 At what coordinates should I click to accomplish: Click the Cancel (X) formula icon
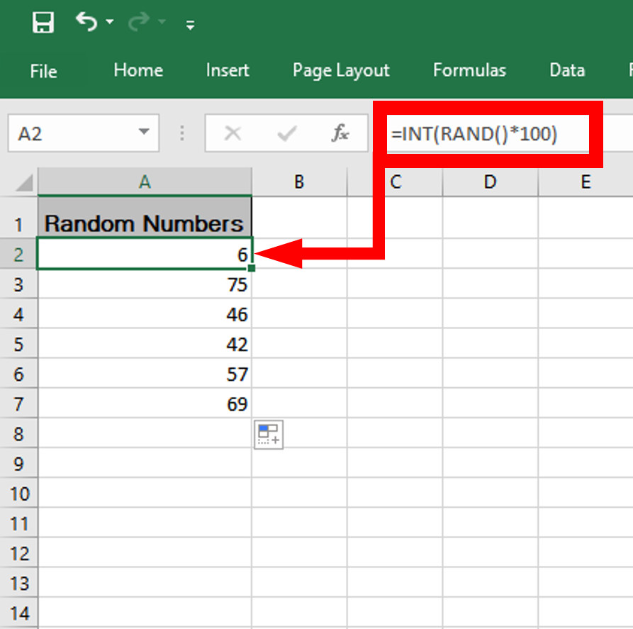point(233,133)
